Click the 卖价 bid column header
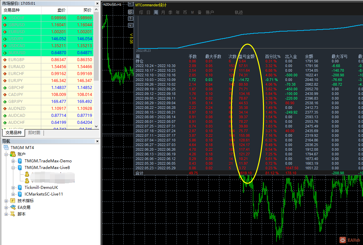This screenshot has width=363, height=245. coord(54,10)
